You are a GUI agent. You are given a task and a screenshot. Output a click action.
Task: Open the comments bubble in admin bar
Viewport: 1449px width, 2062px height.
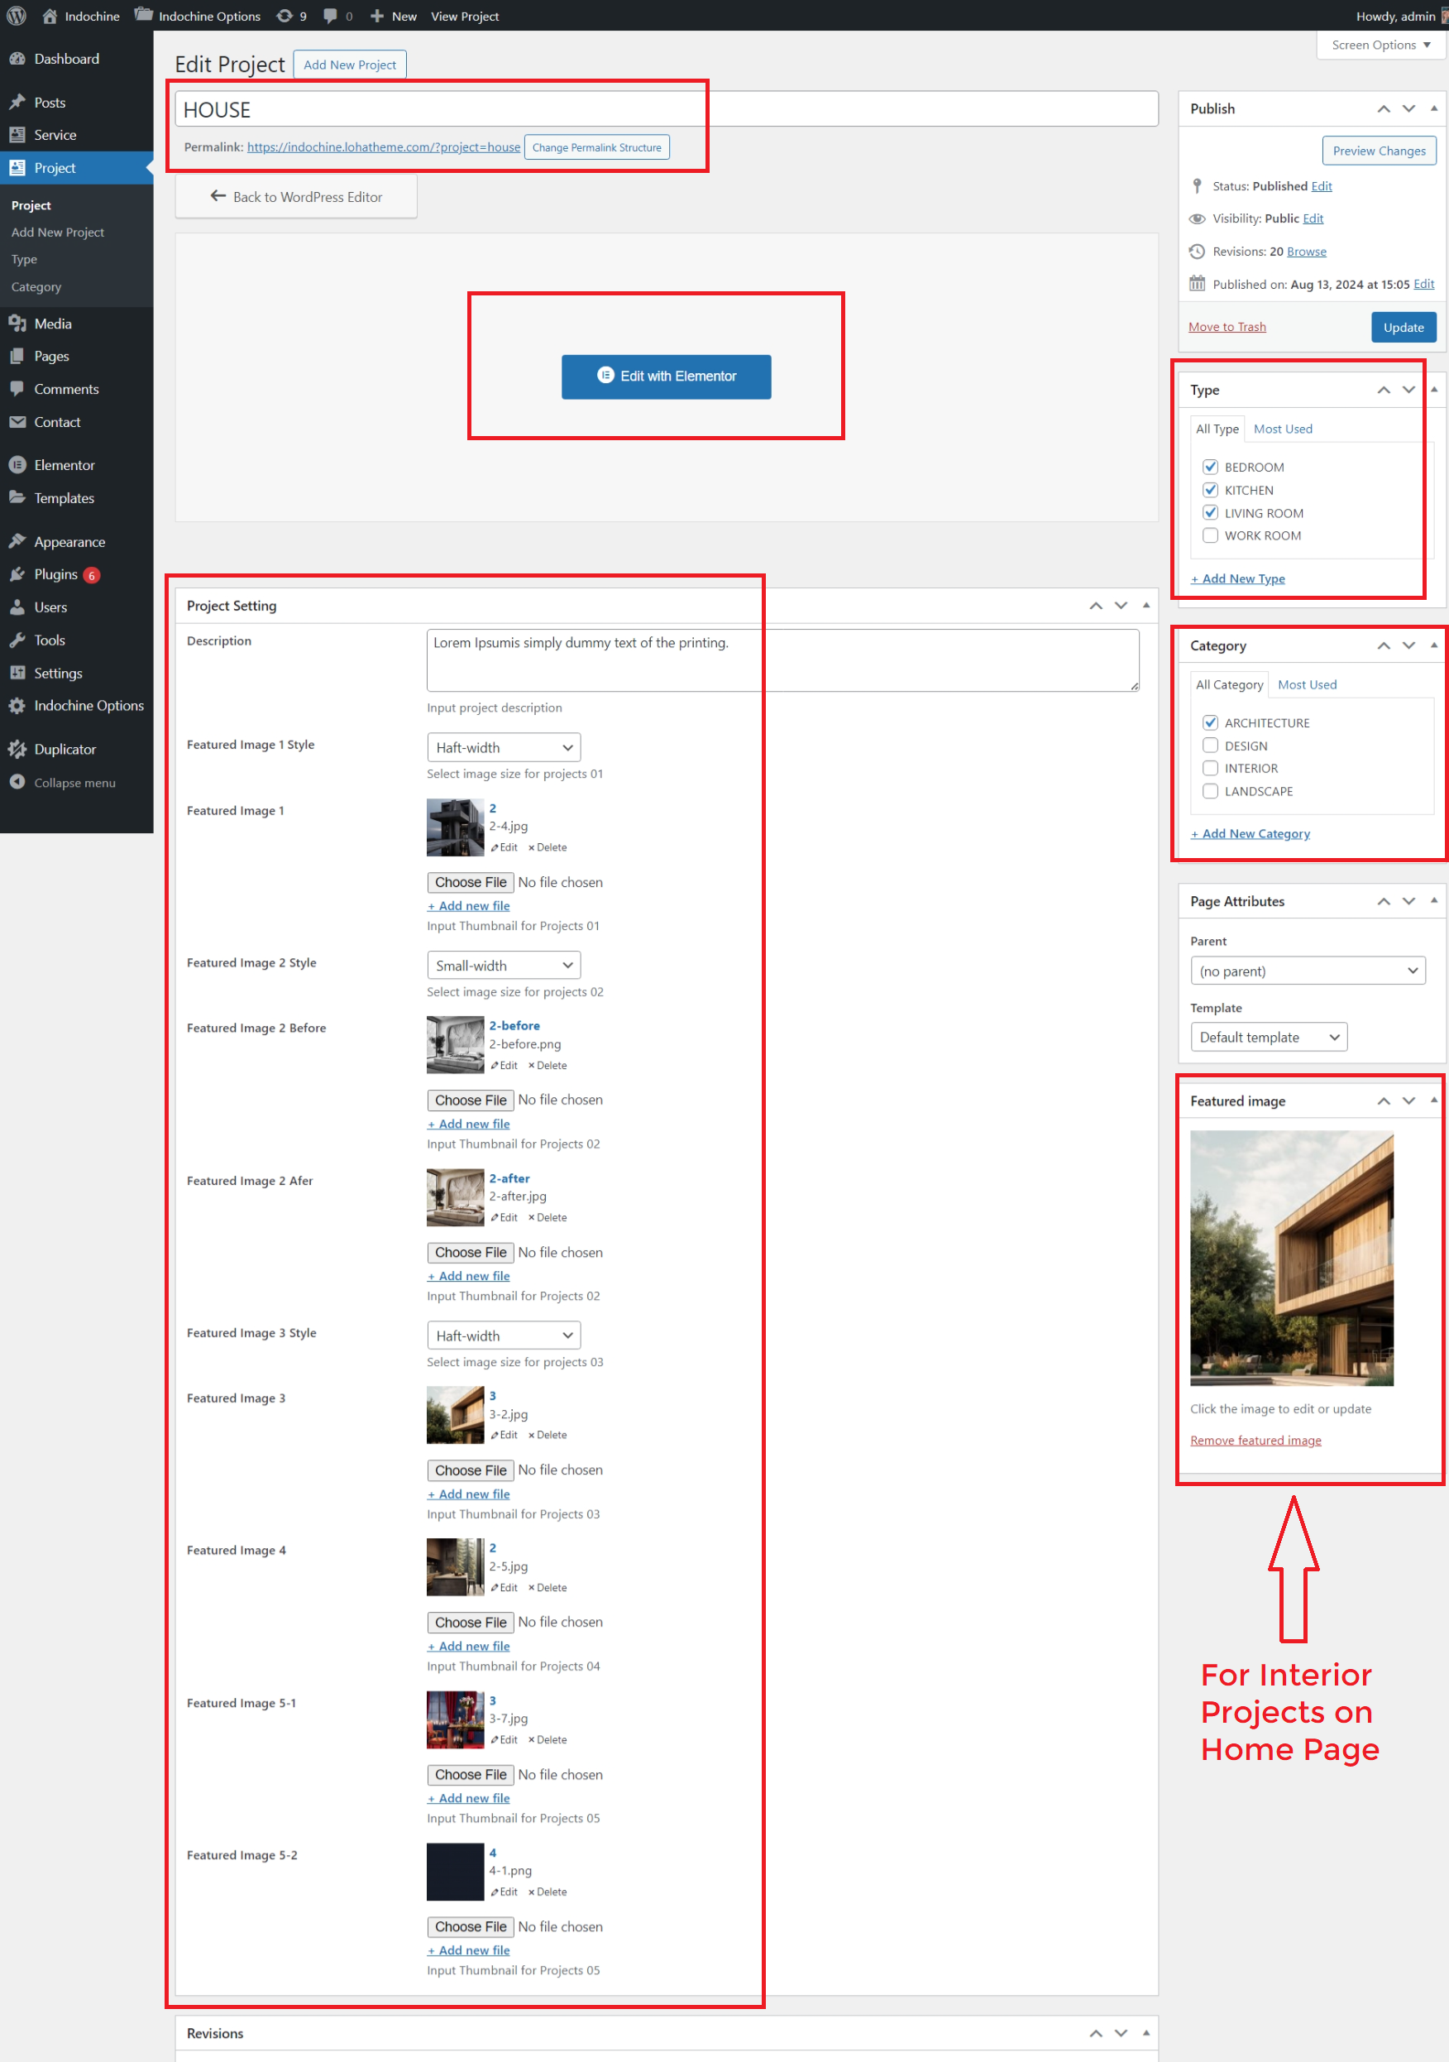tap(332, 15)
